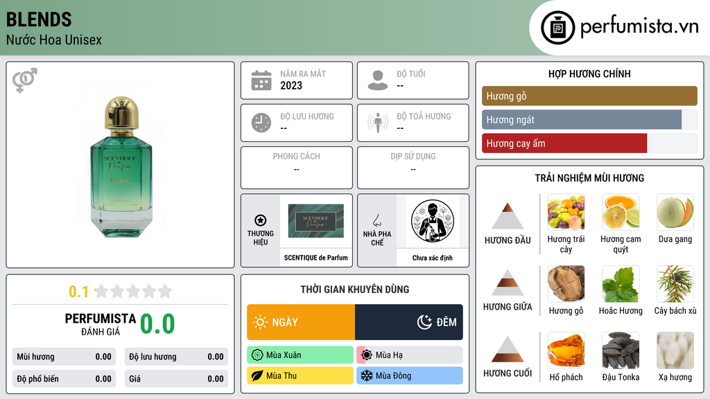Click the HỢP HƯƠNG CHÍNH heading
Image resolution: width=710 pixels, height=399 pixels.
(589, 73)
